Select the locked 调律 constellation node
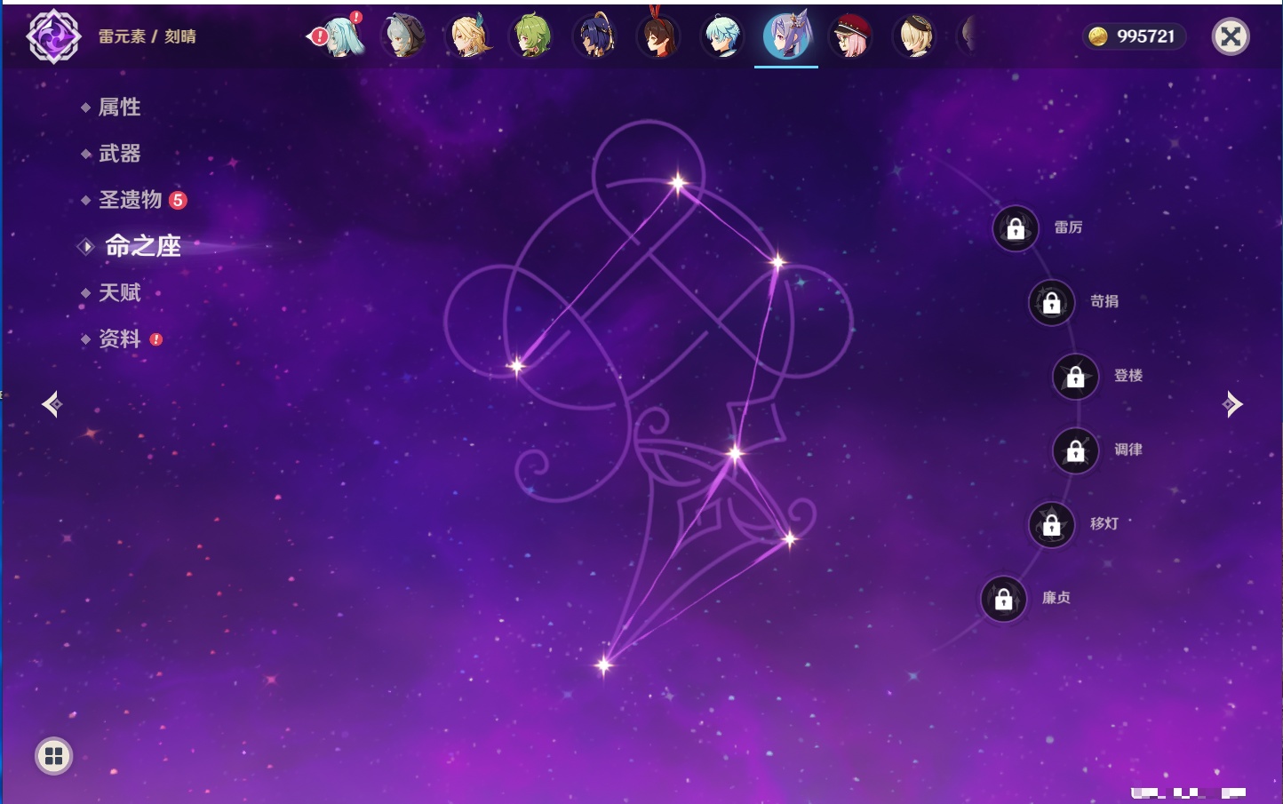 pos(1076,450)
